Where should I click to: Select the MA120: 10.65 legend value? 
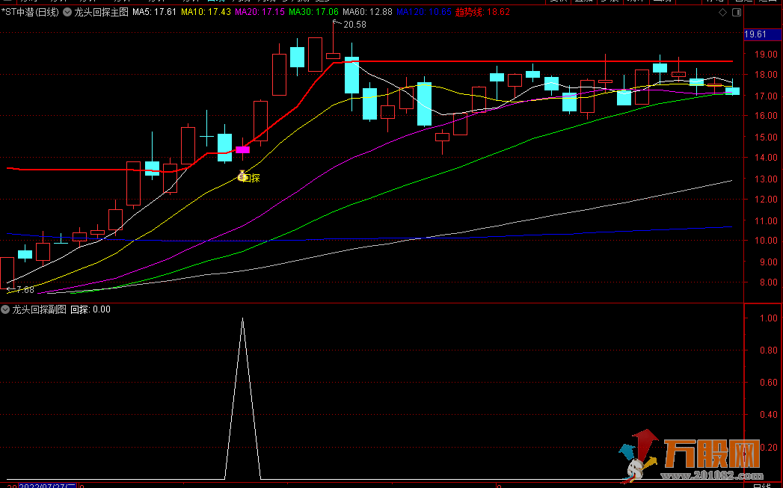click(425, 12)
